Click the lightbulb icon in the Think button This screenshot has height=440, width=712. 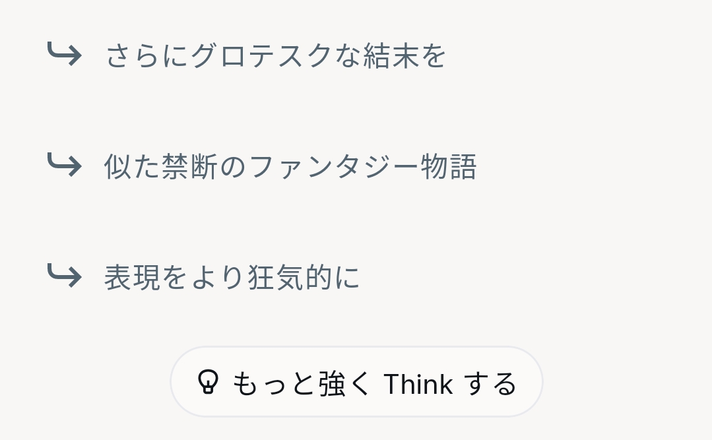[208, 382]
